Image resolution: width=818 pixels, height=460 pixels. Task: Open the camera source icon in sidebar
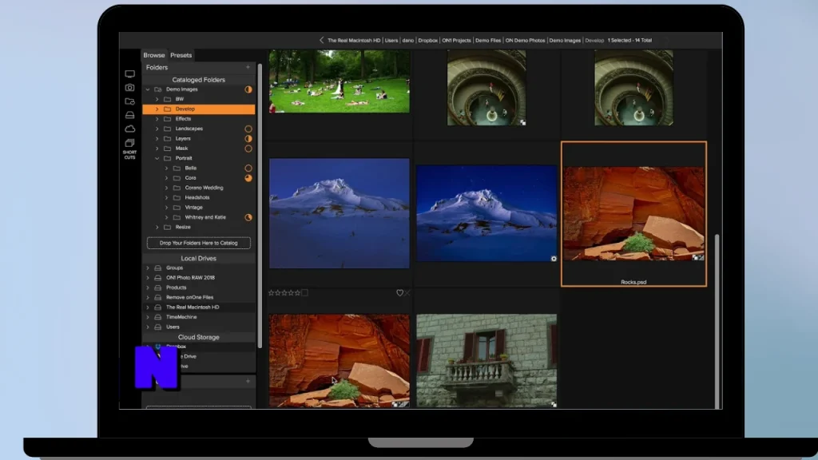click(x=130, y=88)
